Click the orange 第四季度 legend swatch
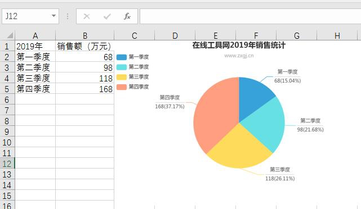The width and height of the screenshot is (361, 209). 121,87
